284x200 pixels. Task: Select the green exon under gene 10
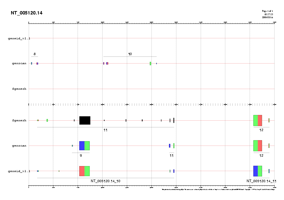pos(150,64)
